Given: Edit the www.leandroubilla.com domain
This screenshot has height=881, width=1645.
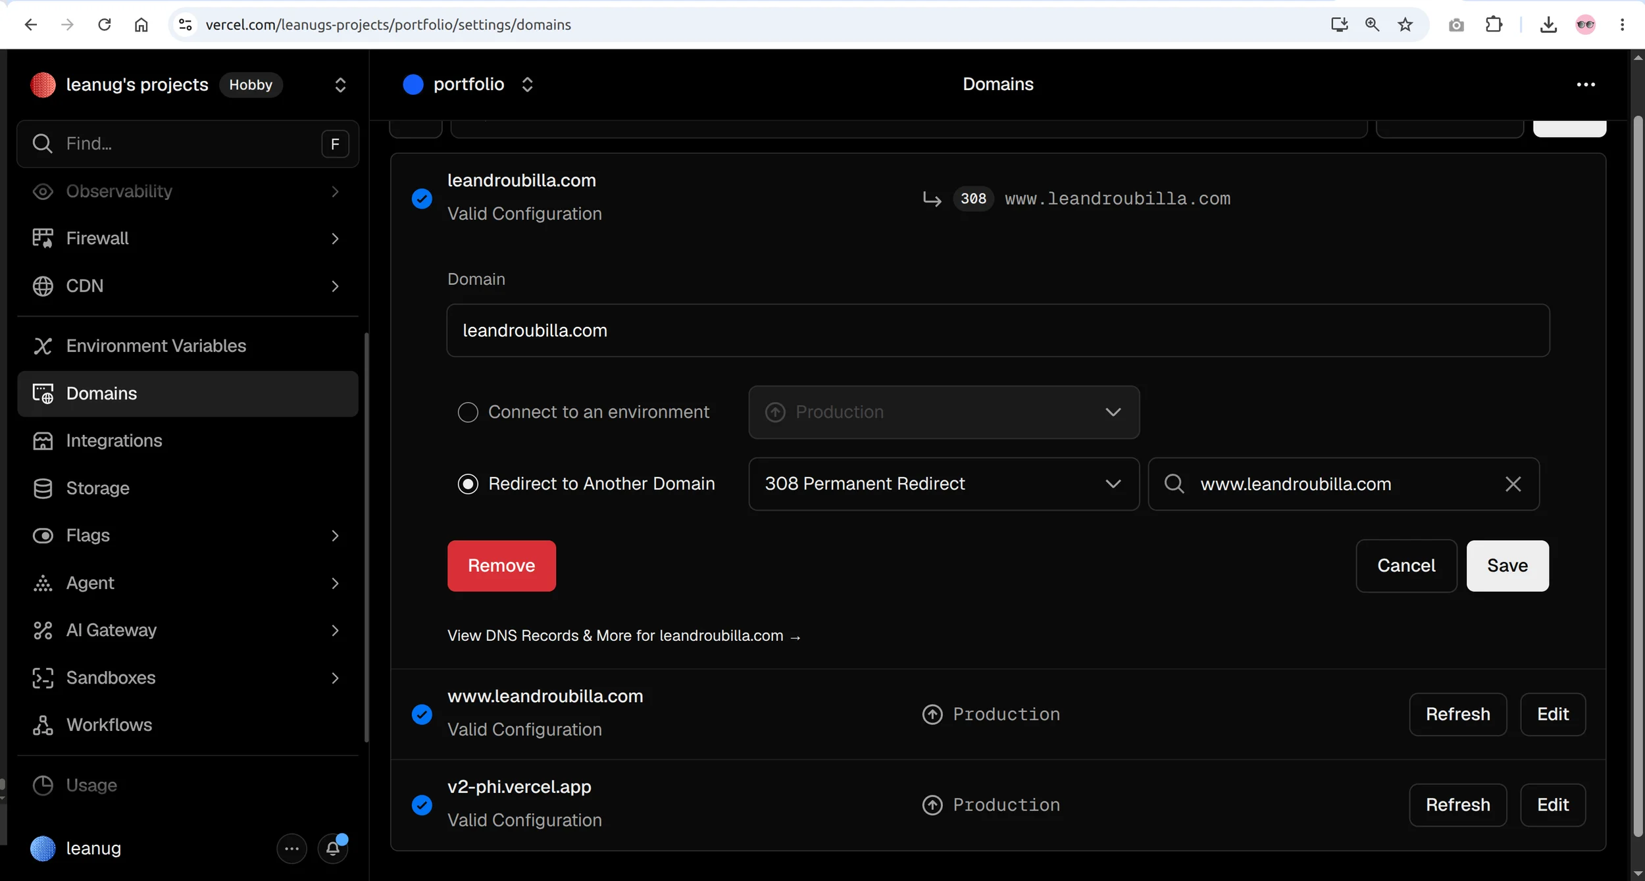Looking at the screenshot, I should point(1553,715).
